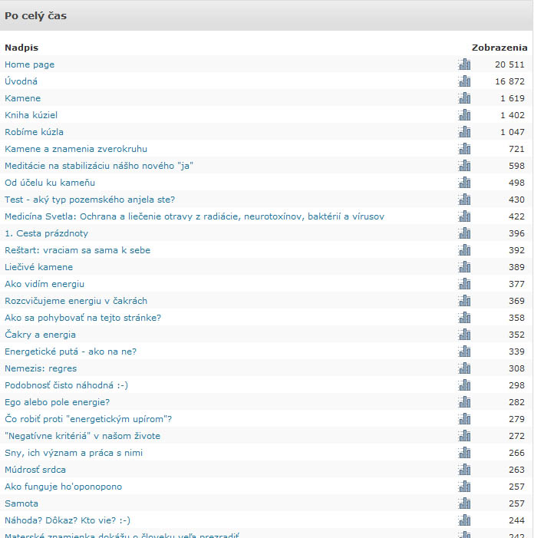534x538 pixels.
Task: Show the stats chart for Liečivé kamene
Action: point(464,267)
